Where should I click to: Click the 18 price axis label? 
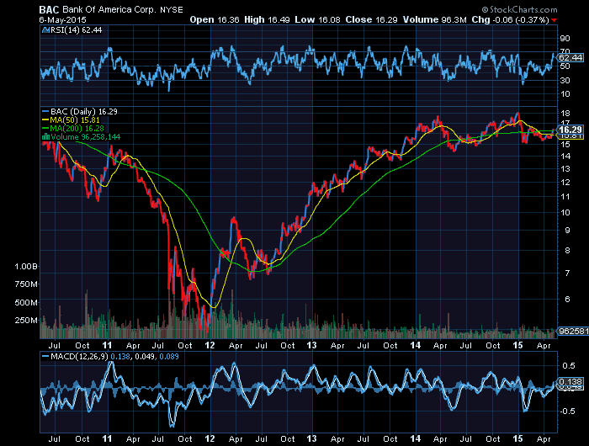(565, 113)
